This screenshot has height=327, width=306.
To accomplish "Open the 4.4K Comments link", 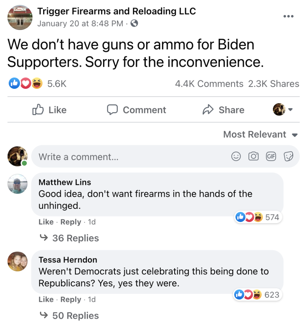I will click(x=209, y=84).
